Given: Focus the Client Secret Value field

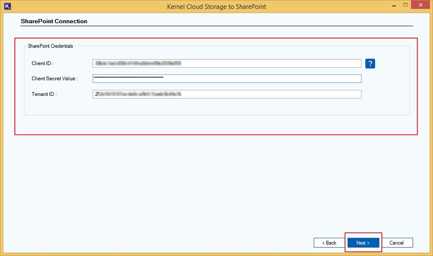Looking at the screenshot, I should click(x=226, y=79).
